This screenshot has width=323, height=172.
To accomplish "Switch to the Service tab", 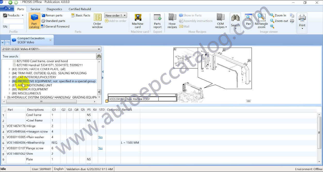I will coord(35,9).
